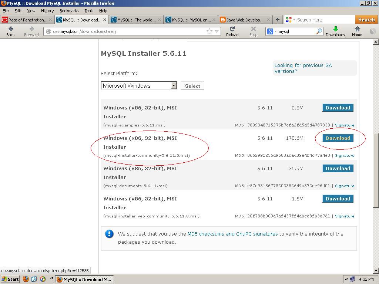Launch Firefox from quick launch

click(26, 279)
